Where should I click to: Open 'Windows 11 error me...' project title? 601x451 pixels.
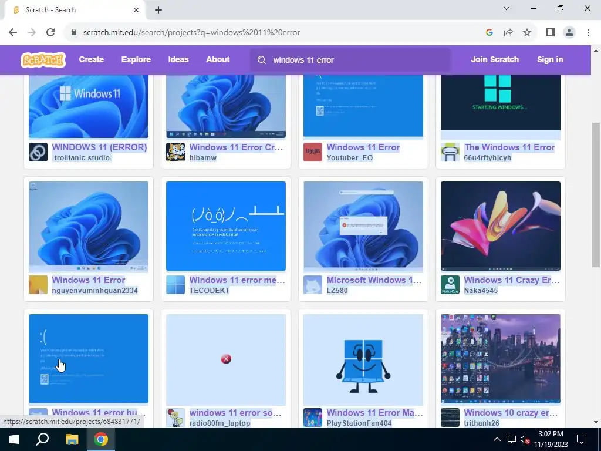point(237,280)
